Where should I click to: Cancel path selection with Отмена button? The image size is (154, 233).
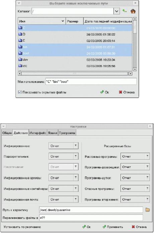pos(127,92)
